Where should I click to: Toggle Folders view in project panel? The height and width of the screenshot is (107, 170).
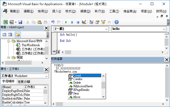(x=18, y=35)
